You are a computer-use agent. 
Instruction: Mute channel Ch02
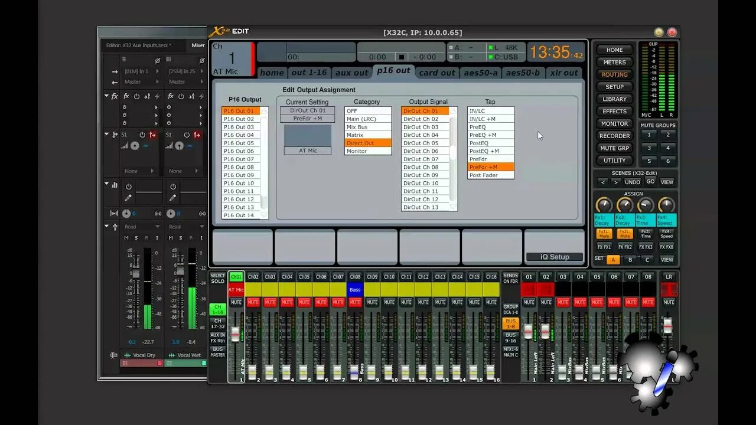pos(253,302)
